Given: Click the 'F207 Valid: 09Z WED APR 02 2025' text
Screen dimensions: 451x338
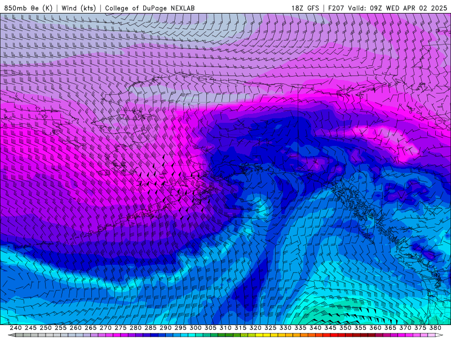Looking at the screenshot, I should (x=387, y=8).
